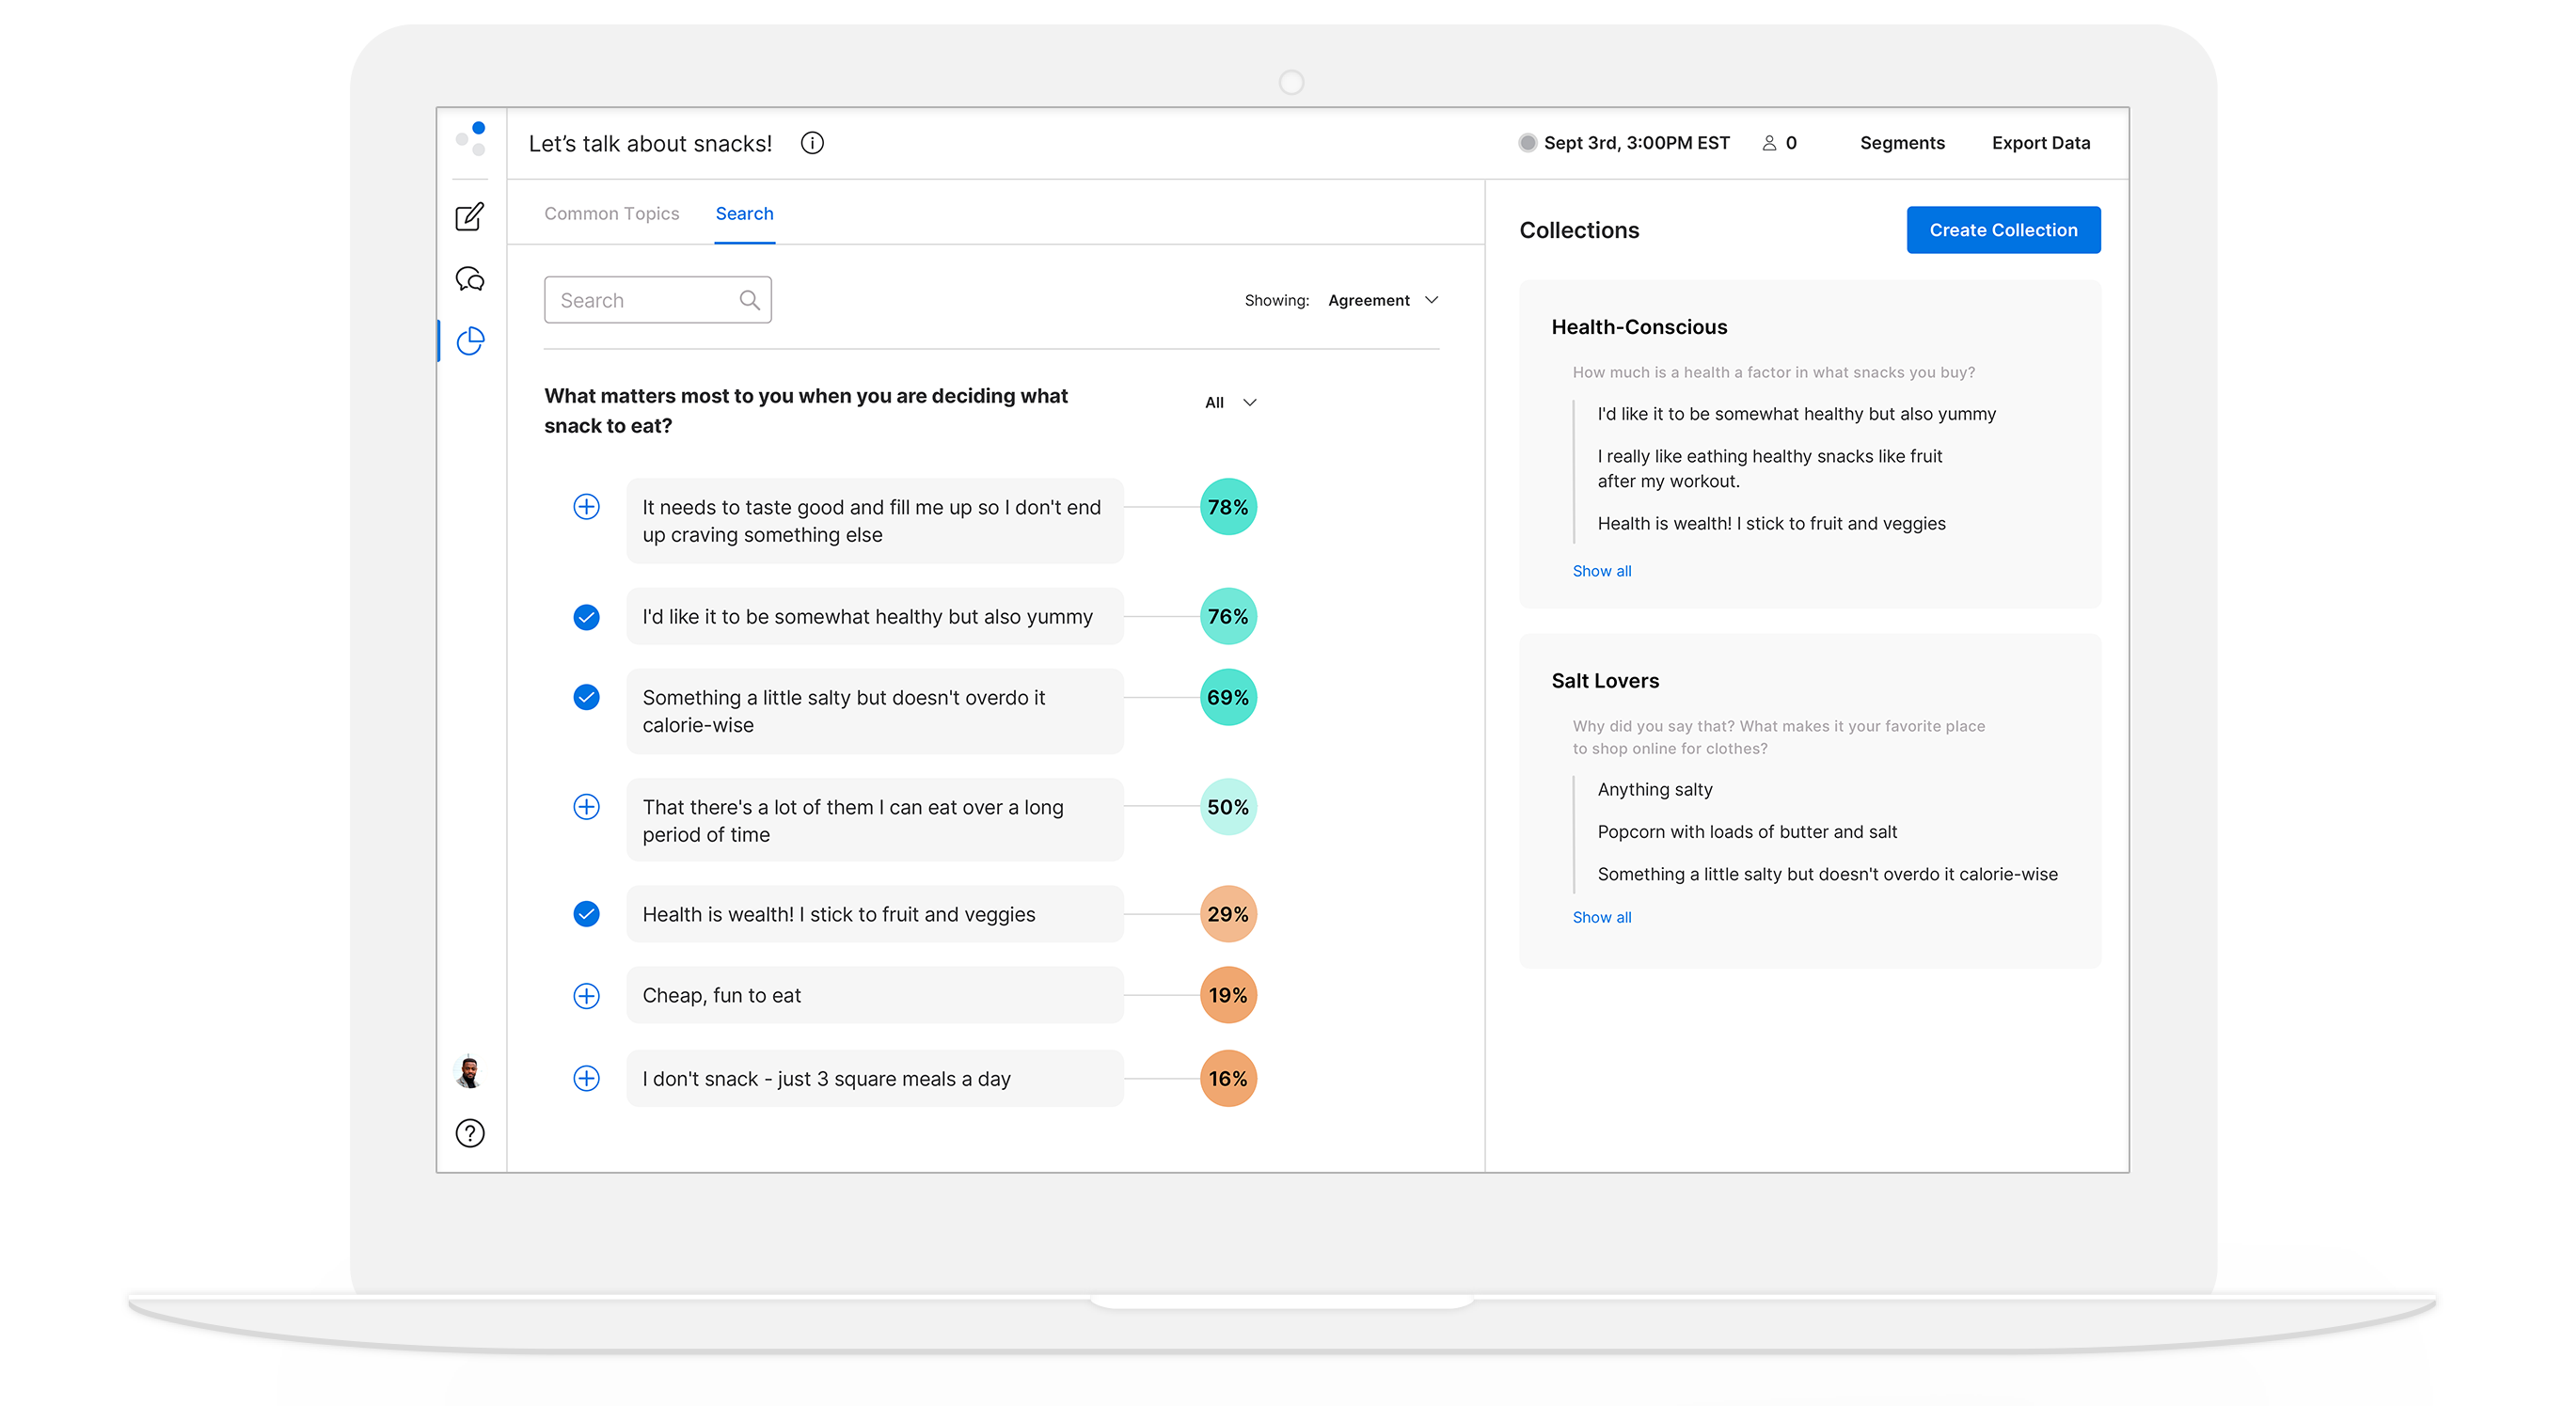Uncheck 'Health is wealth! I stick to fruit'

587,913
